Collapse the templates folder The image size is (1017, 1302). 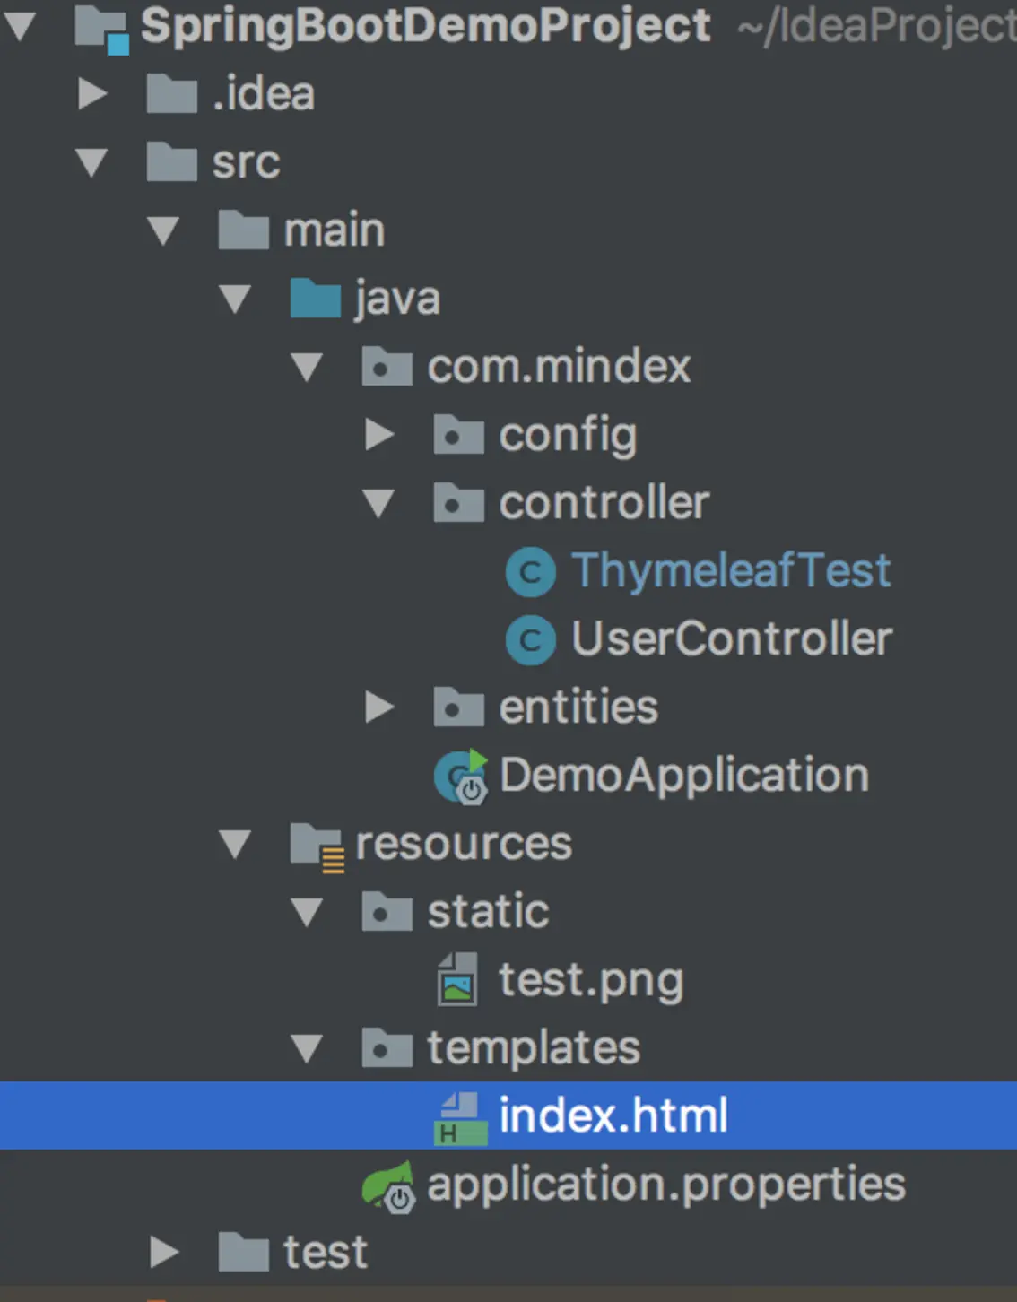[307, 1048]
